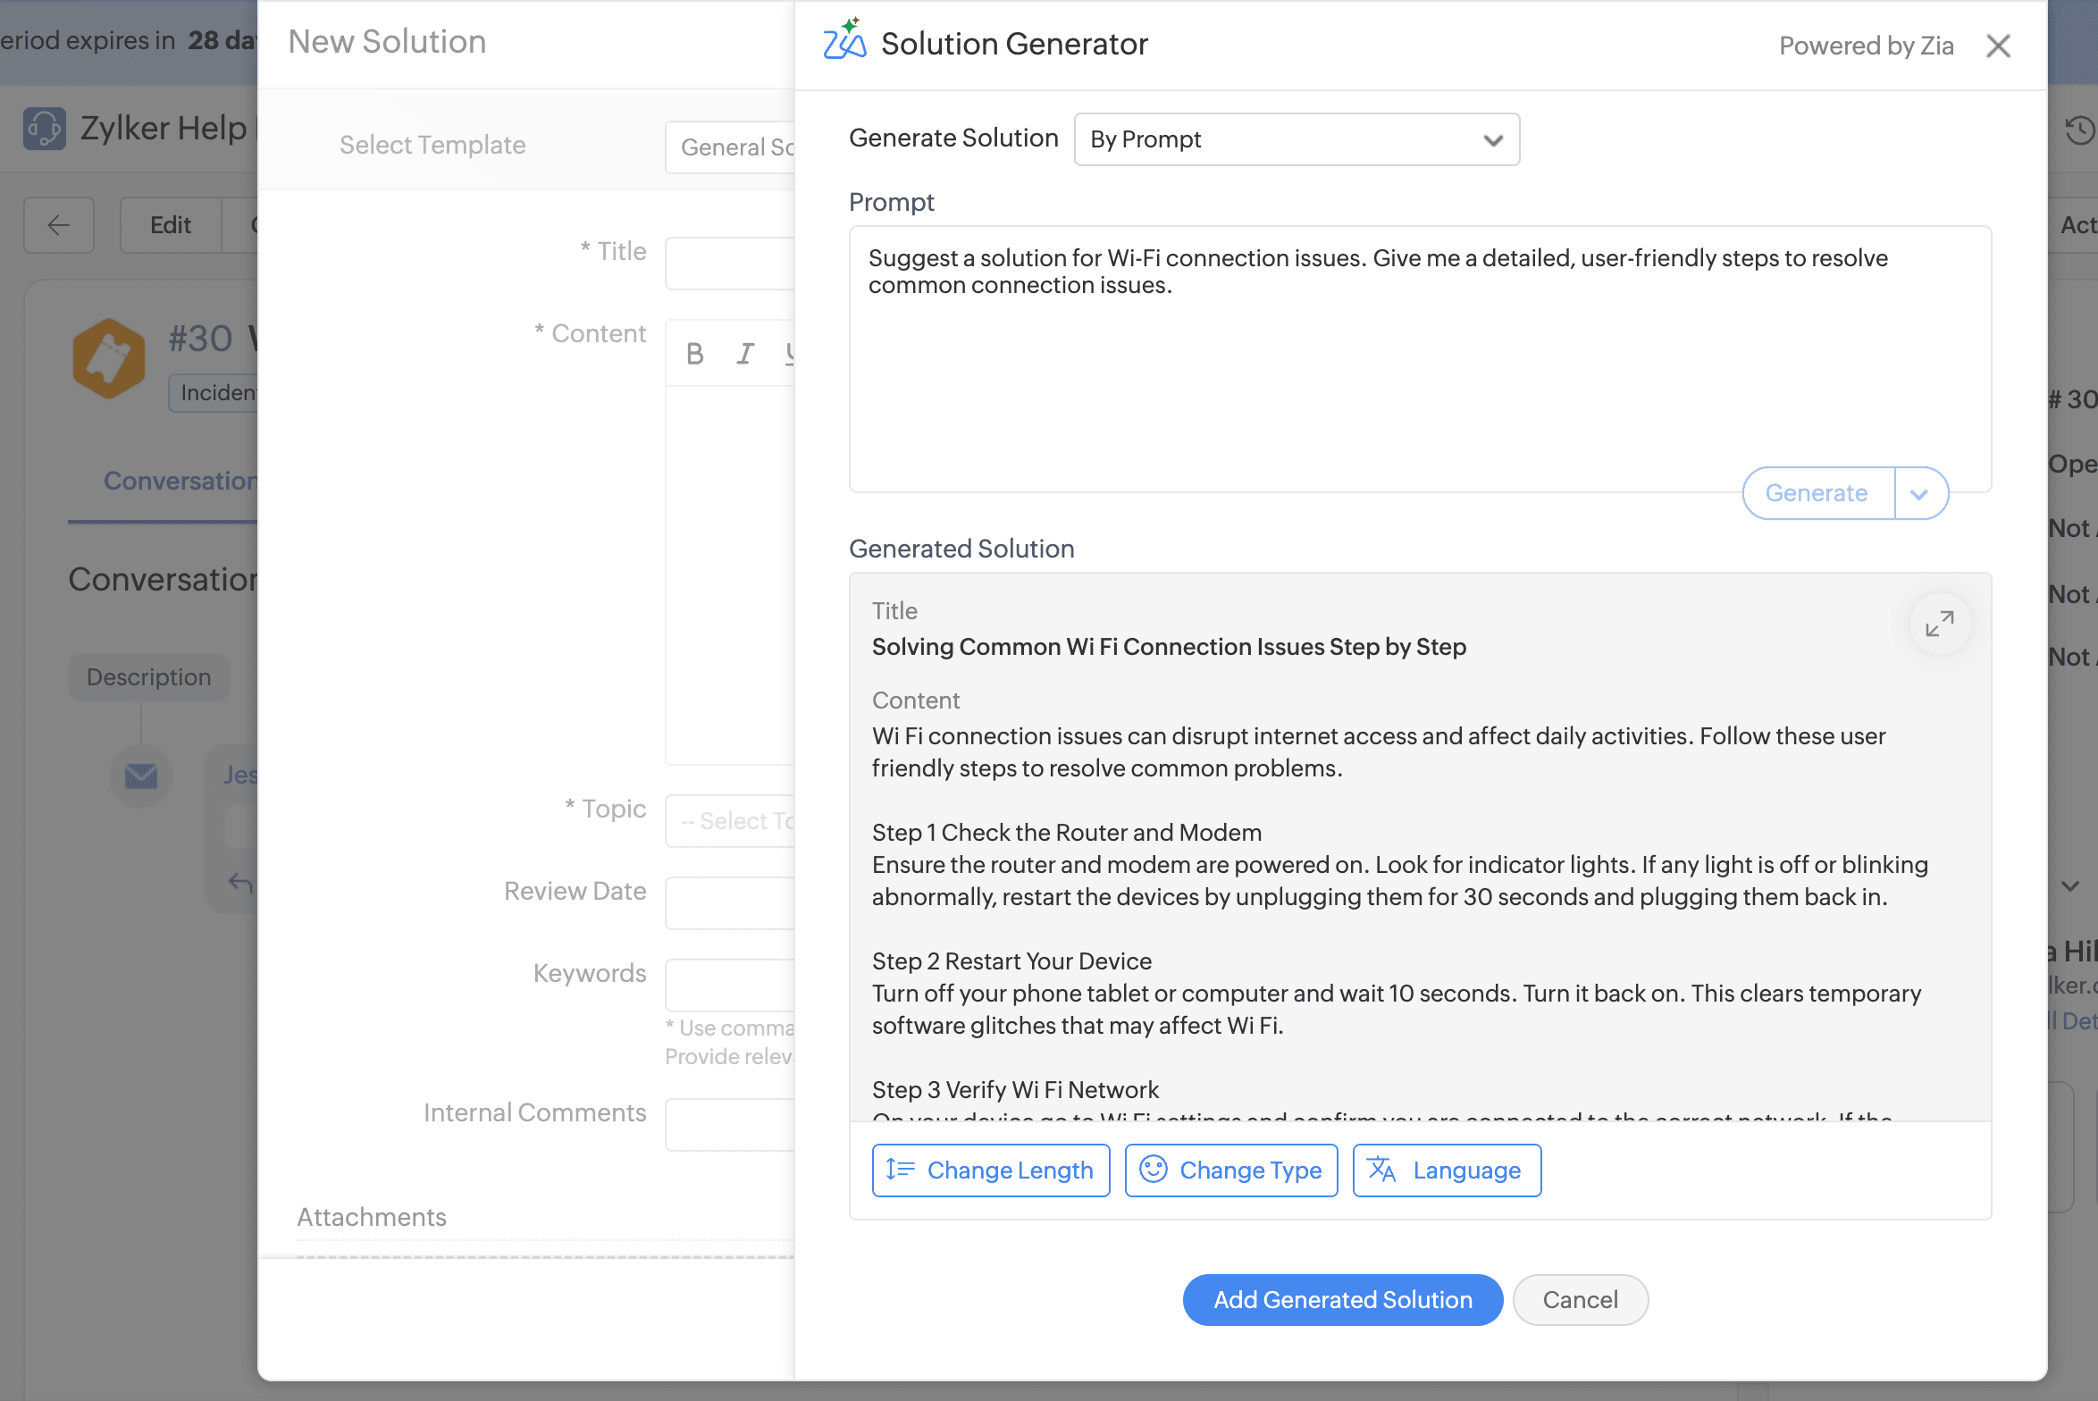Click the mail envelope icon
The height and width of the screenshot is (1401, 2098).
point(141,776)
